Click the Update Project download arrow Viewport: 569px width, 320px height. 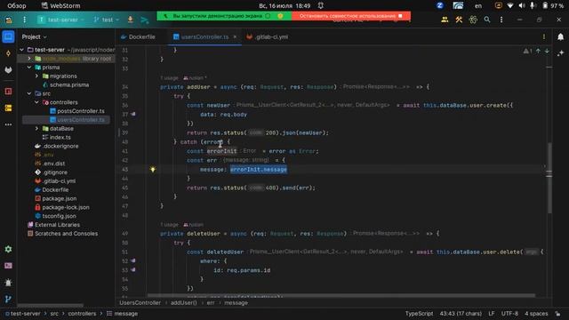click(131, 20)
